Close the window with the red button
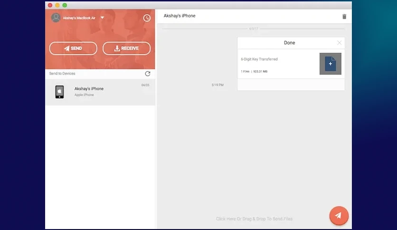Screen dimensions: 397x230 (50, 5)
